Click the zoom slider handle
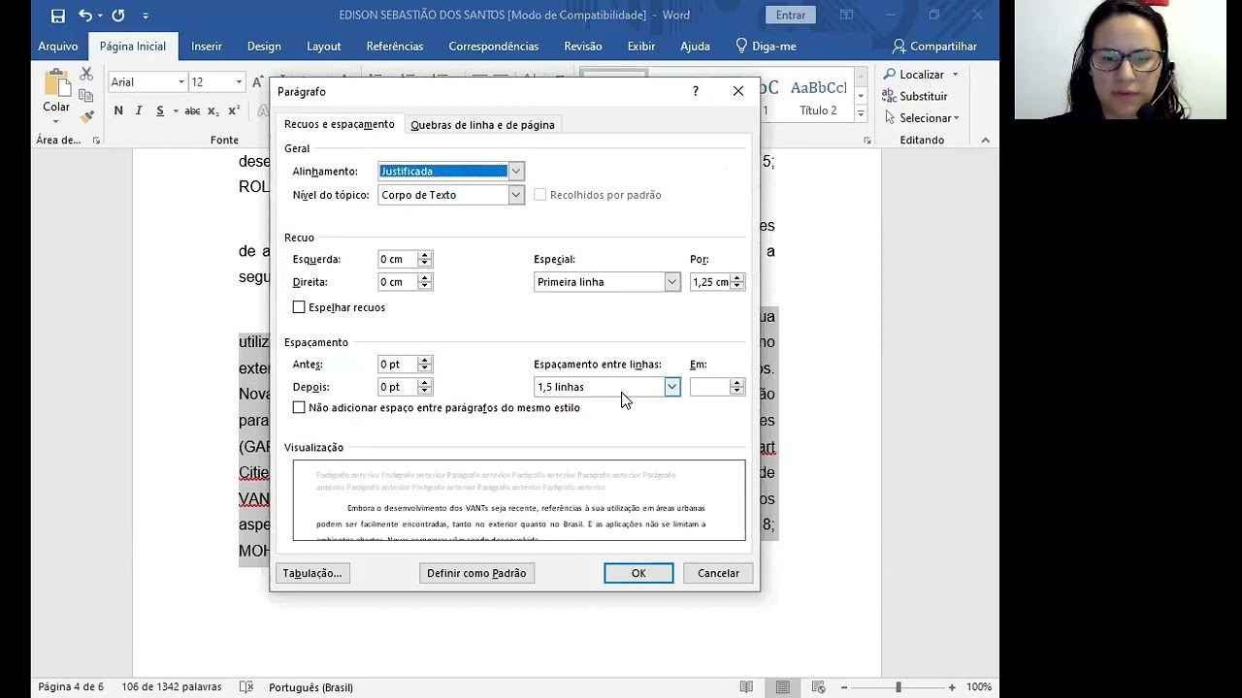 899,686
